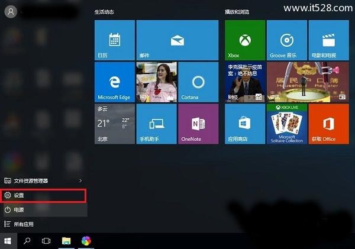
Task: Launch the Microsoft Edge tile
Action: (x=115, y=82)
